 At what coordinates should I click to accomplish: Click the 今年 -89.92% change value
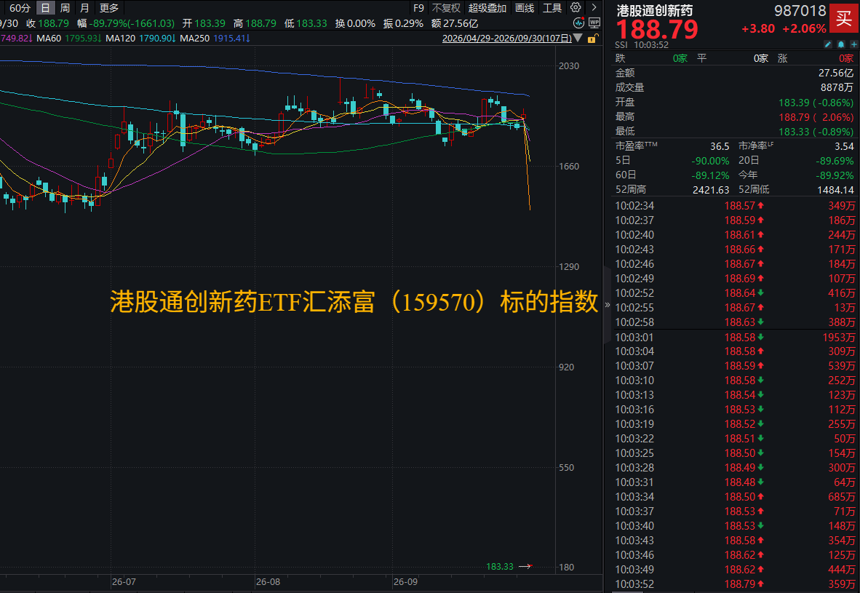tap(834, 175)
